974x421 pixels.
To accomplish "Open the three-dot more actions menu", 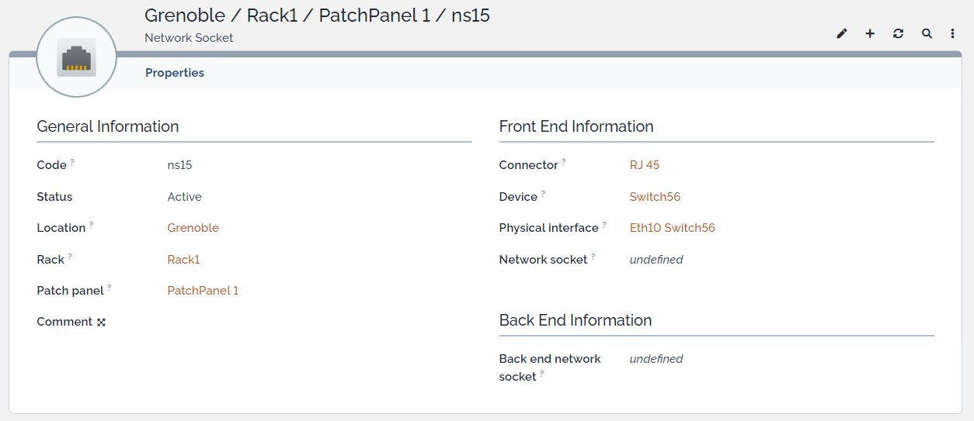I will point(953,34).
